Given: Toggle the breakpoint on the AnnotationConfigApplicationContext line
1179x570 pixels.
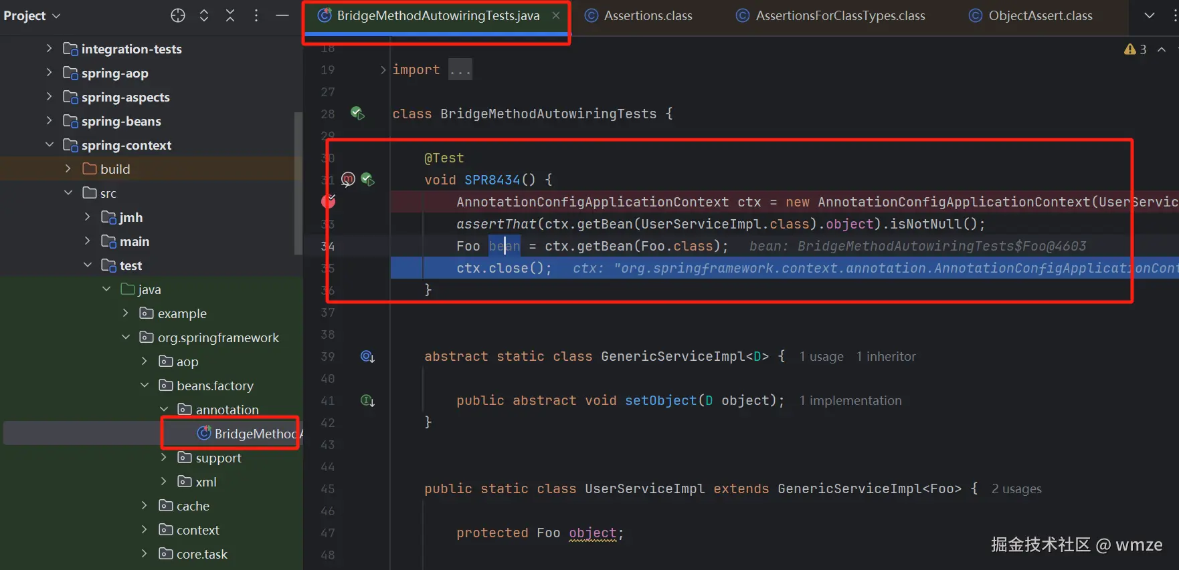Looking at the screenshot, I should 329,201.
